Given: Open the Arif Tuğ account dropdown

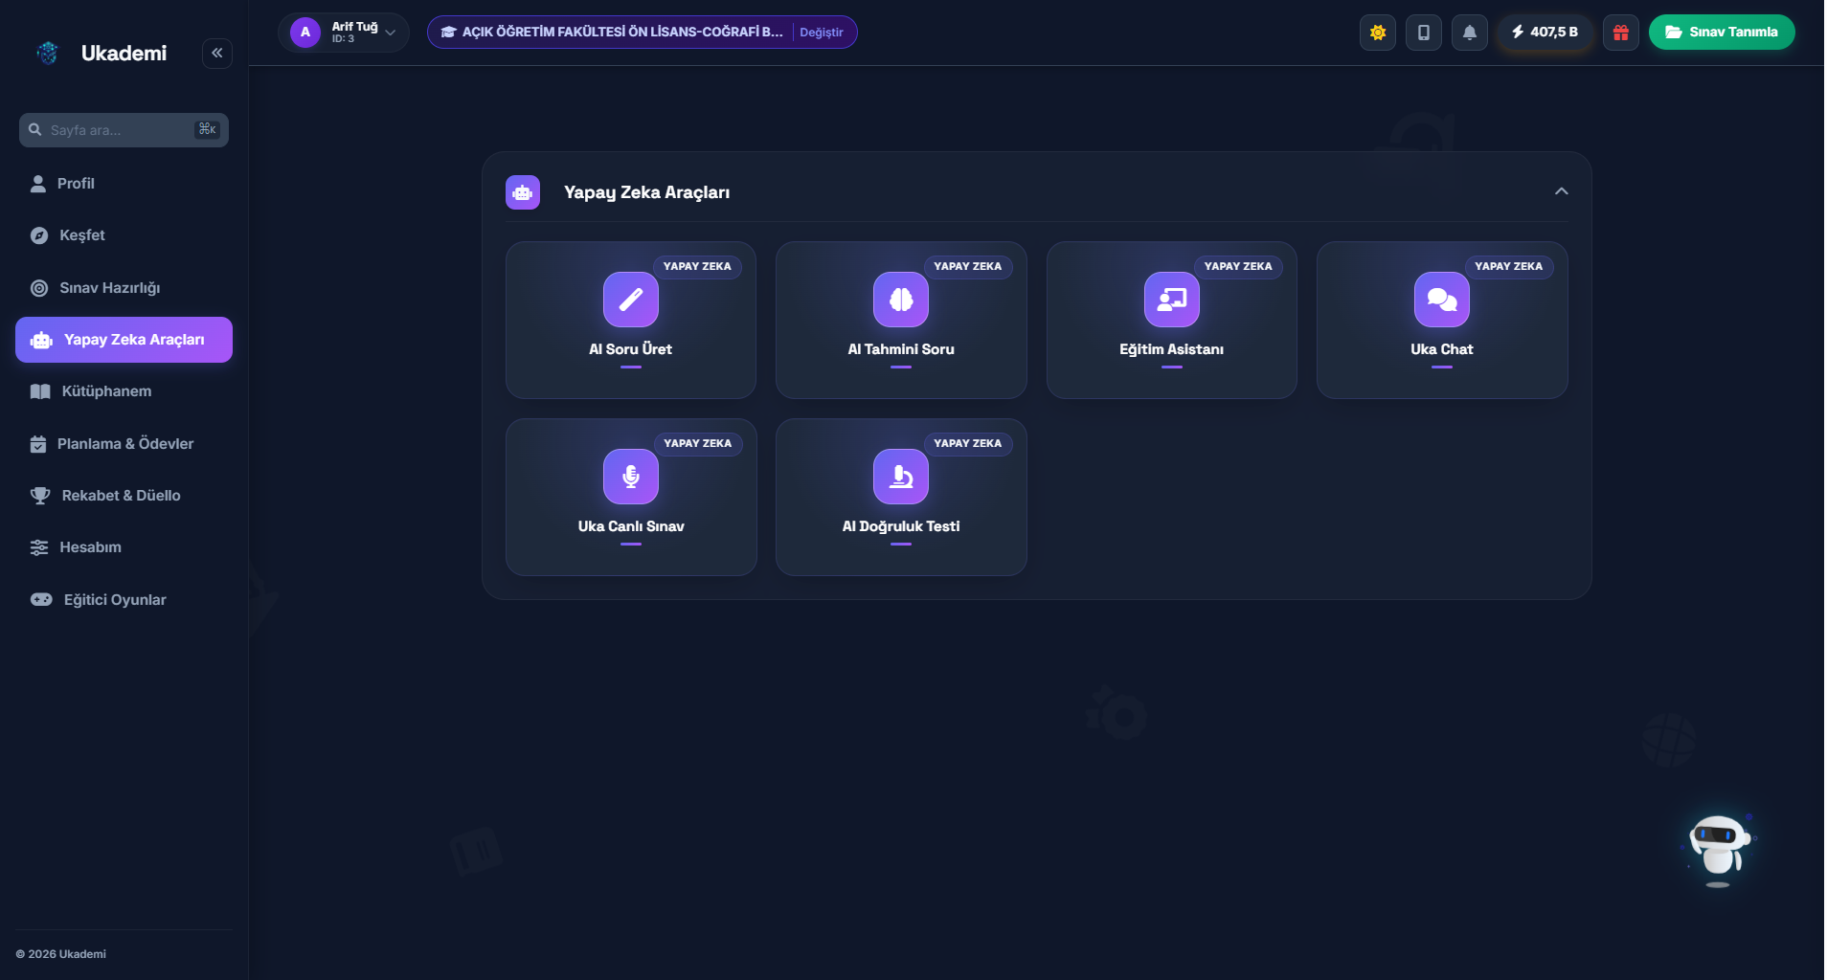Looking at the screenshot, I should point(344,33).
